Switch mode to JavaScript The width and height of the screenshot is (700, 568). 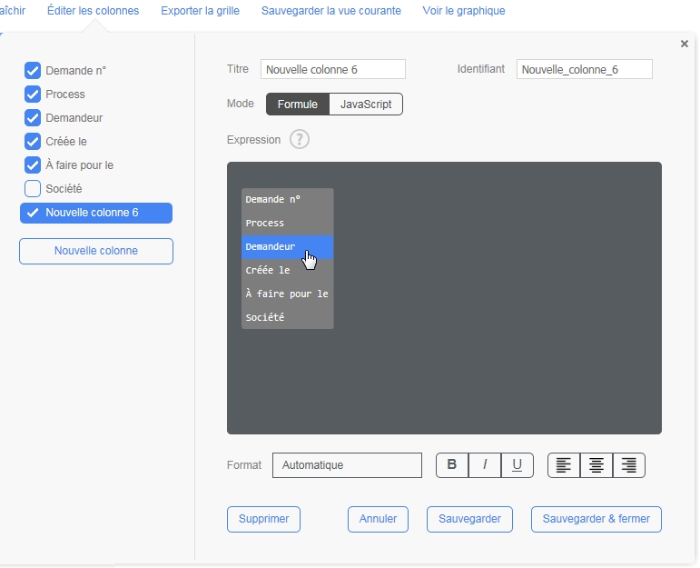pyautogui.click(x=365, y=105)
